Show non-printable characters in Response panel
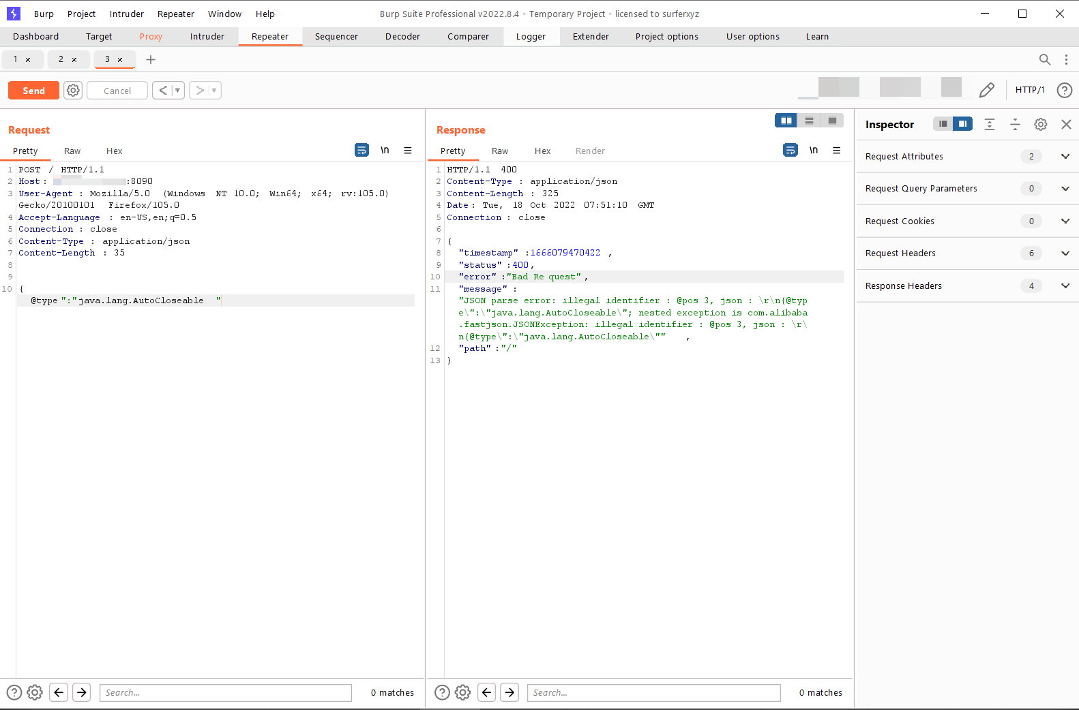Screen dimensions: 1079x710 coord(813,150)
